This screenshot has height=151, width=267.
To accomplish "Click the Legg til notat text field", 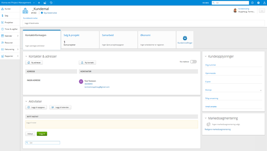I will [x=111, y=124].
